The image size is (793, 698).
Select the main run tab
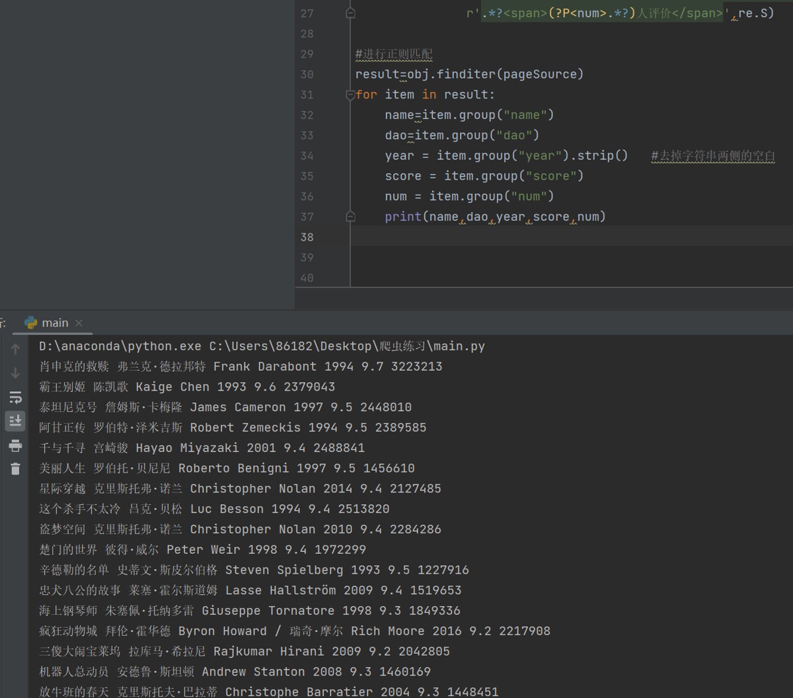pyautogui.click(x=55, y=323)
